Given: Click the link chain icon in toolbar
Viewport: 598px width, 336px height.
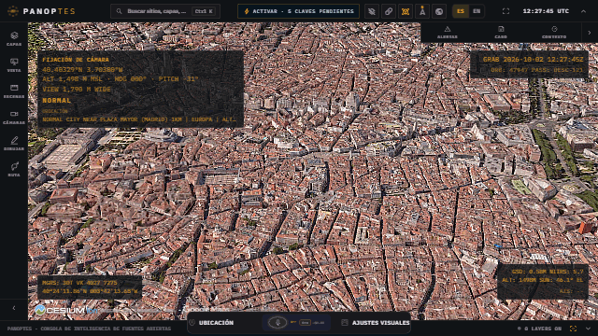Looking at the screenshot, I should (389, 11).
